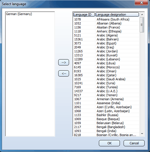150x152 pixels.
Task: Select Belarusian (Belarus) row
Action: click(x=106, y=123)
